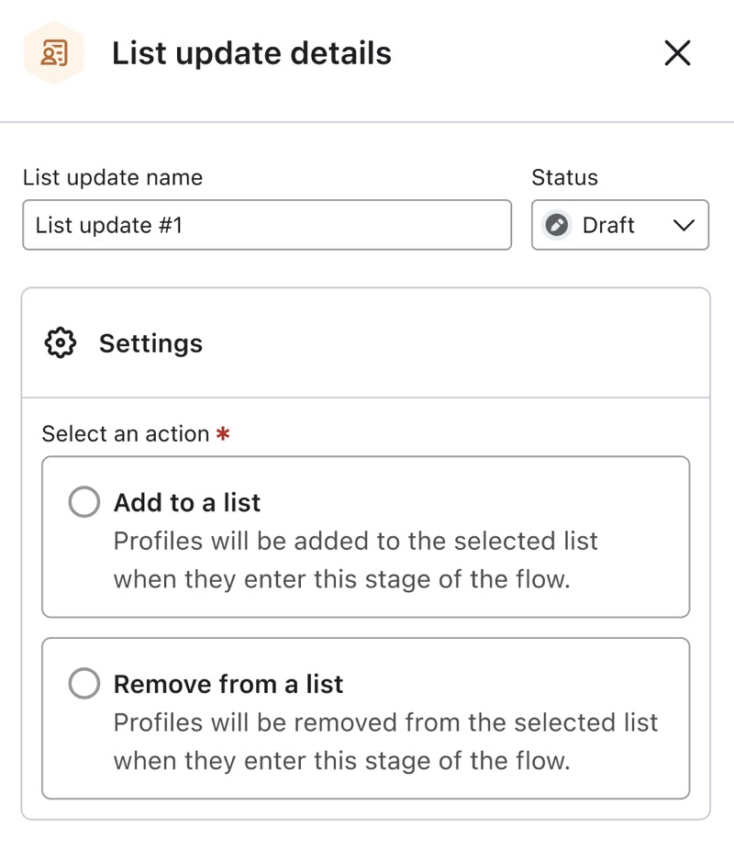Click the Settings gear icon
This screenshot has width=734, height=861.
[60, 343]
